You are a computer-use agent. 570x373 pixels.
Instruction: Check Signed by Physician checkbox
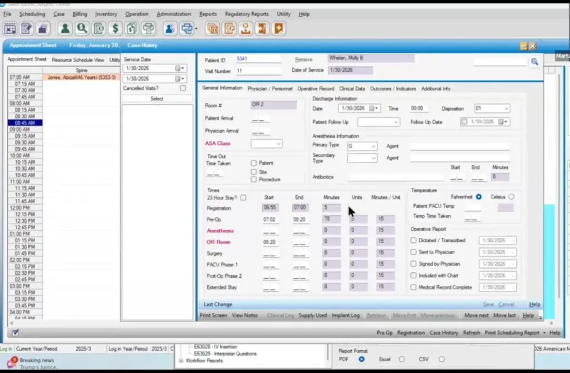click(x=414, y=263)
